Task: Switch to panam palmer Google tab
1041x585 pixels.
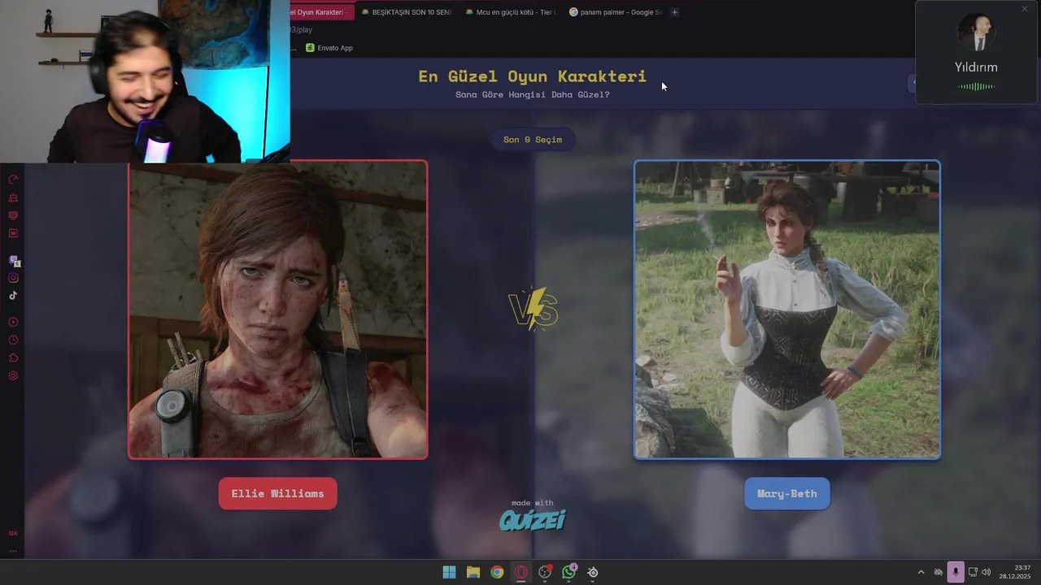Action: (x=616, y=12)
